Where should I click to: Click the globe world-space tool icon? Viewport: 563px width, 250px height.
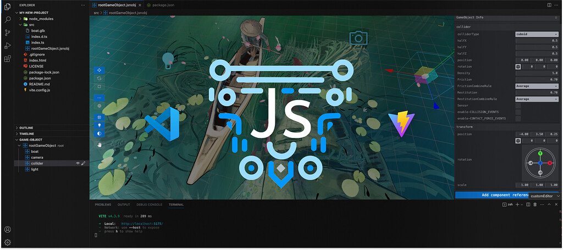pyautogui.click(x=99, y=106)
